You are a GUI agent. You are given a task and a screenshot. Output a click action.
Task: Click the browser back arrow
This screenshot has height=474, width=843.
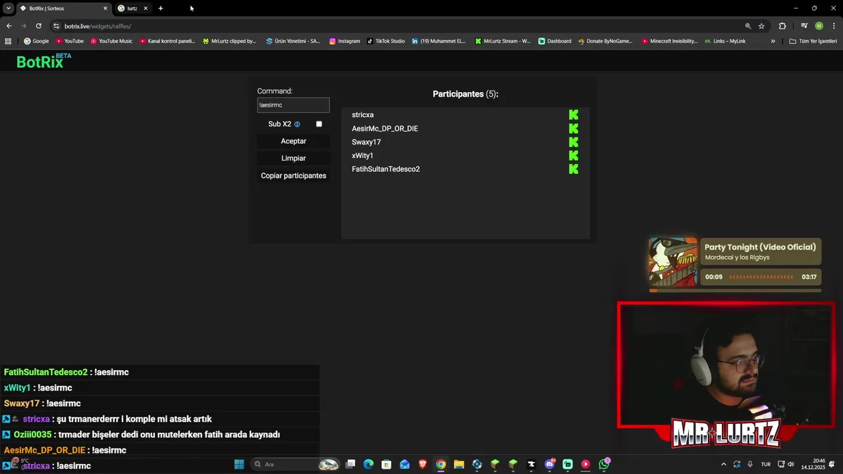pos(9,26)
